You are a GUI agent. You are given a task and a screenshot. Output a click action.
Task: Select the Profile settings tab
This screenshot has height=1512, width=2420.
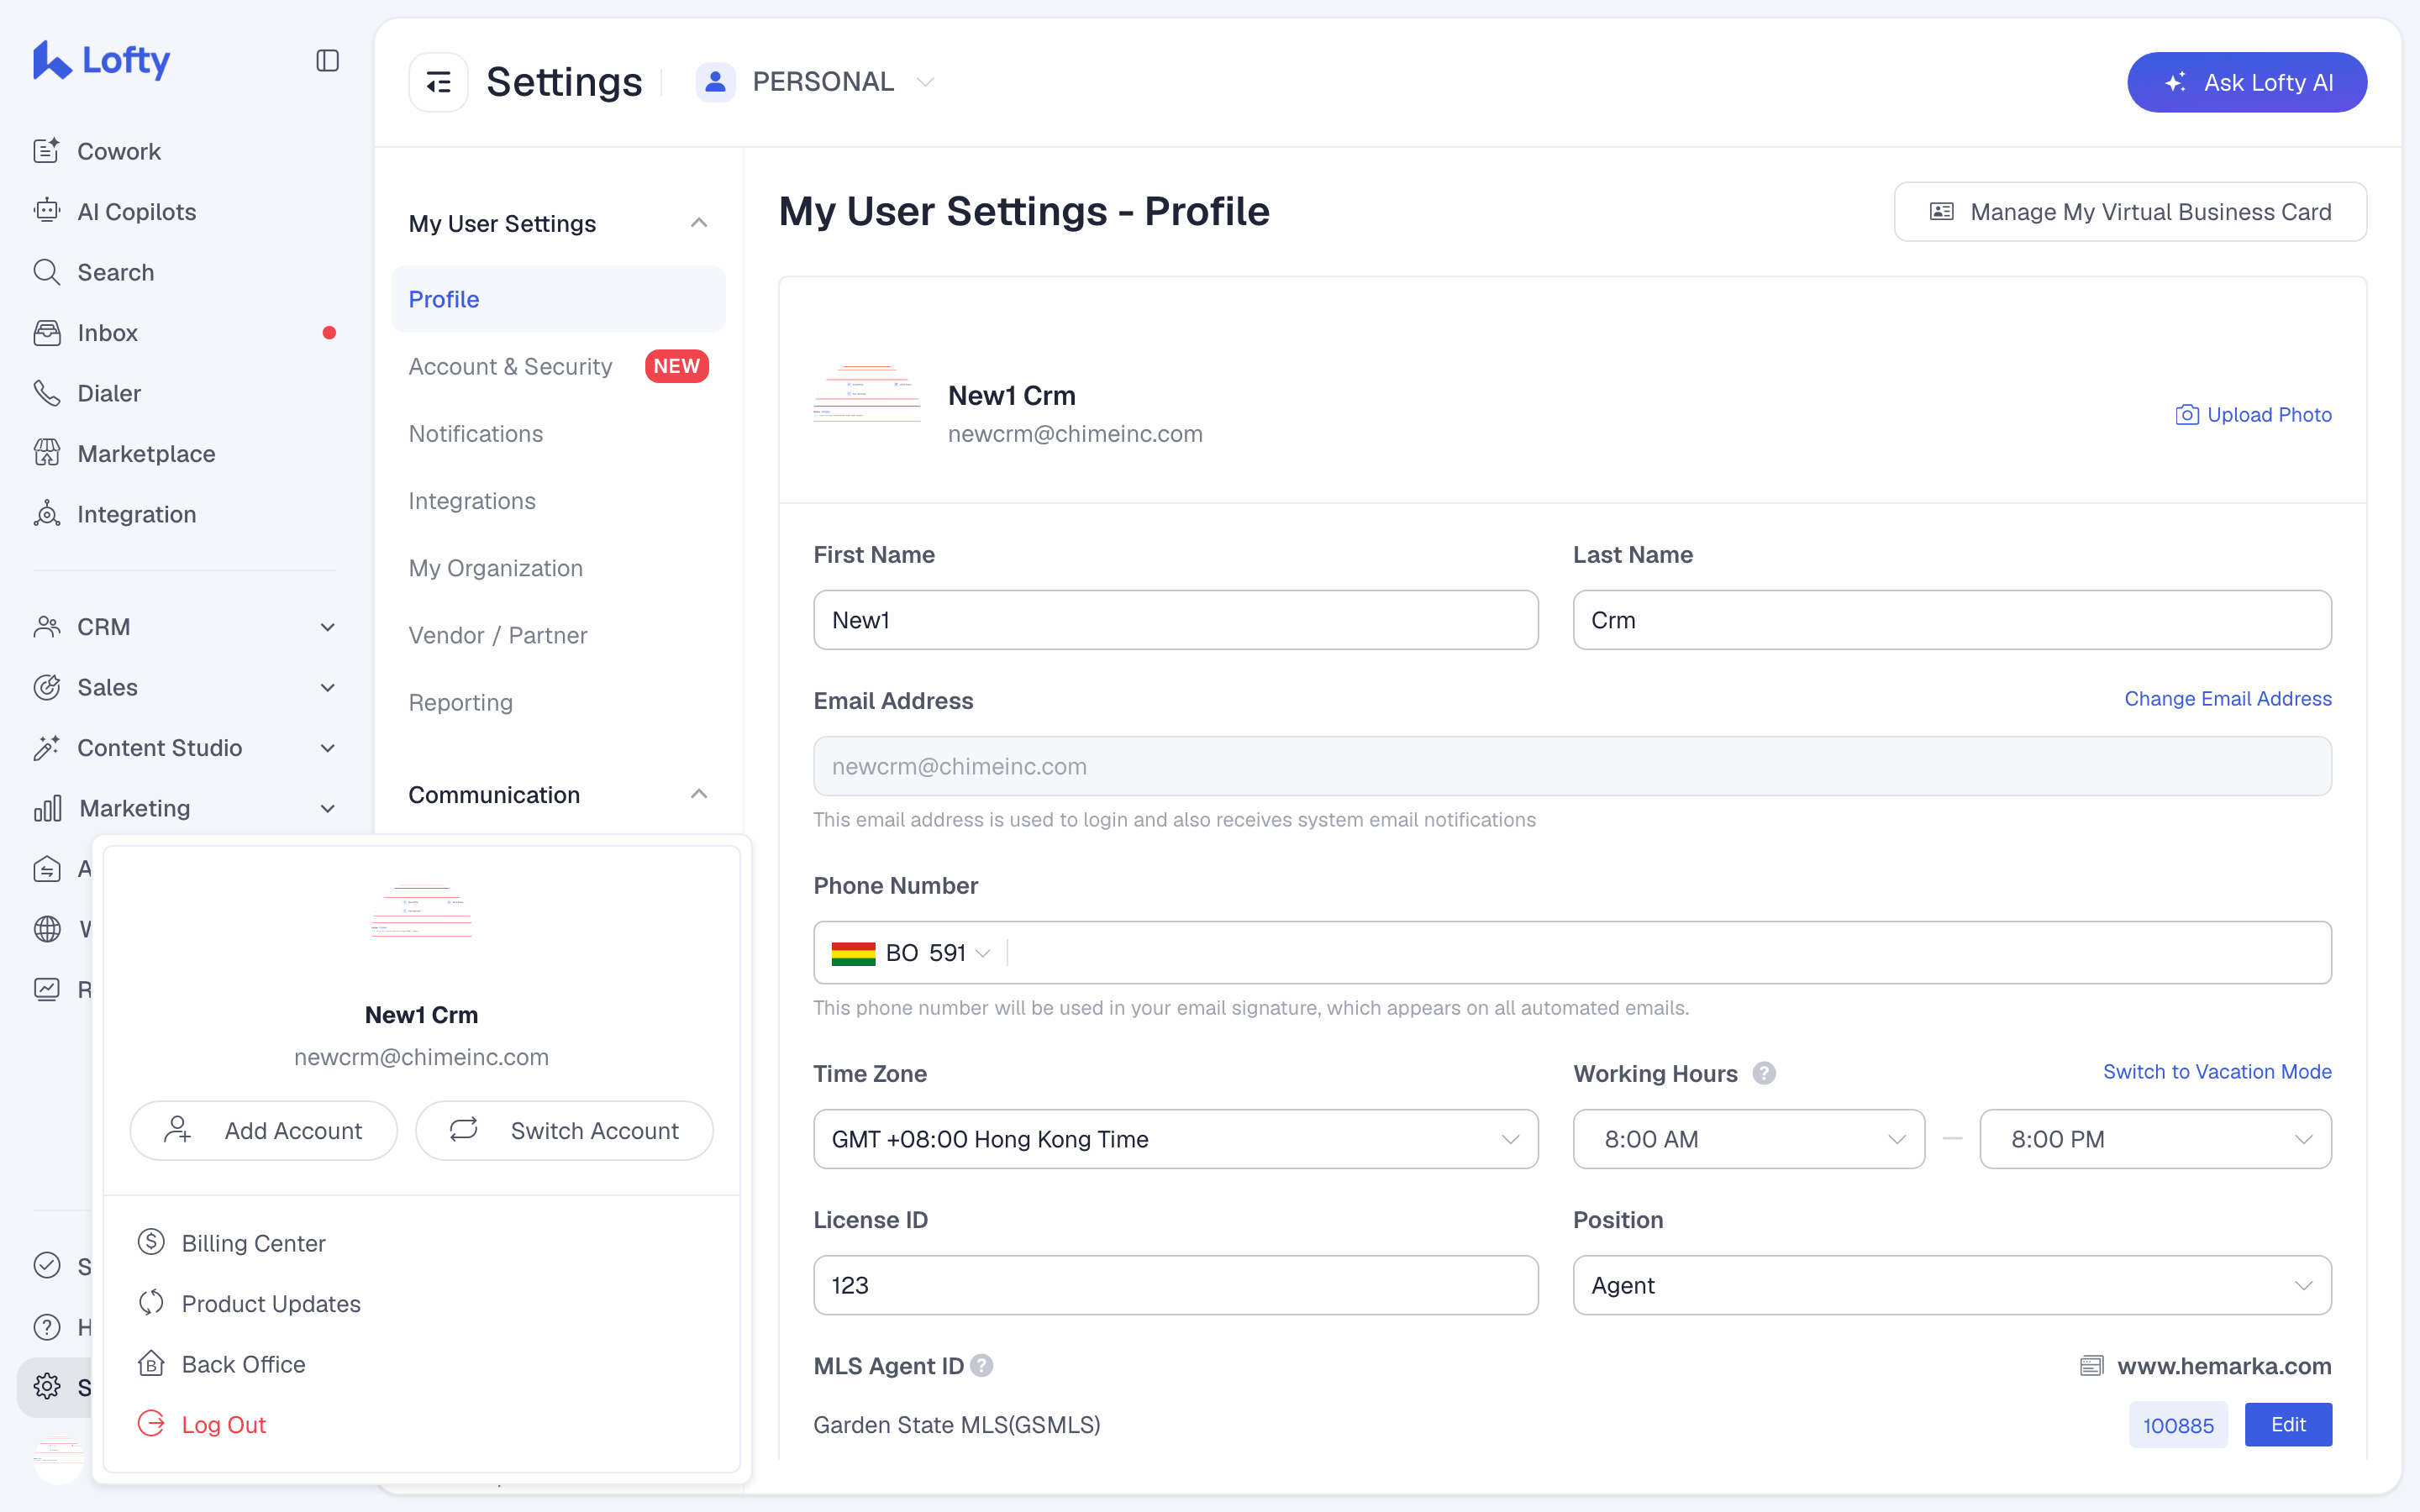pyautogui.click(x=558, y=299)
